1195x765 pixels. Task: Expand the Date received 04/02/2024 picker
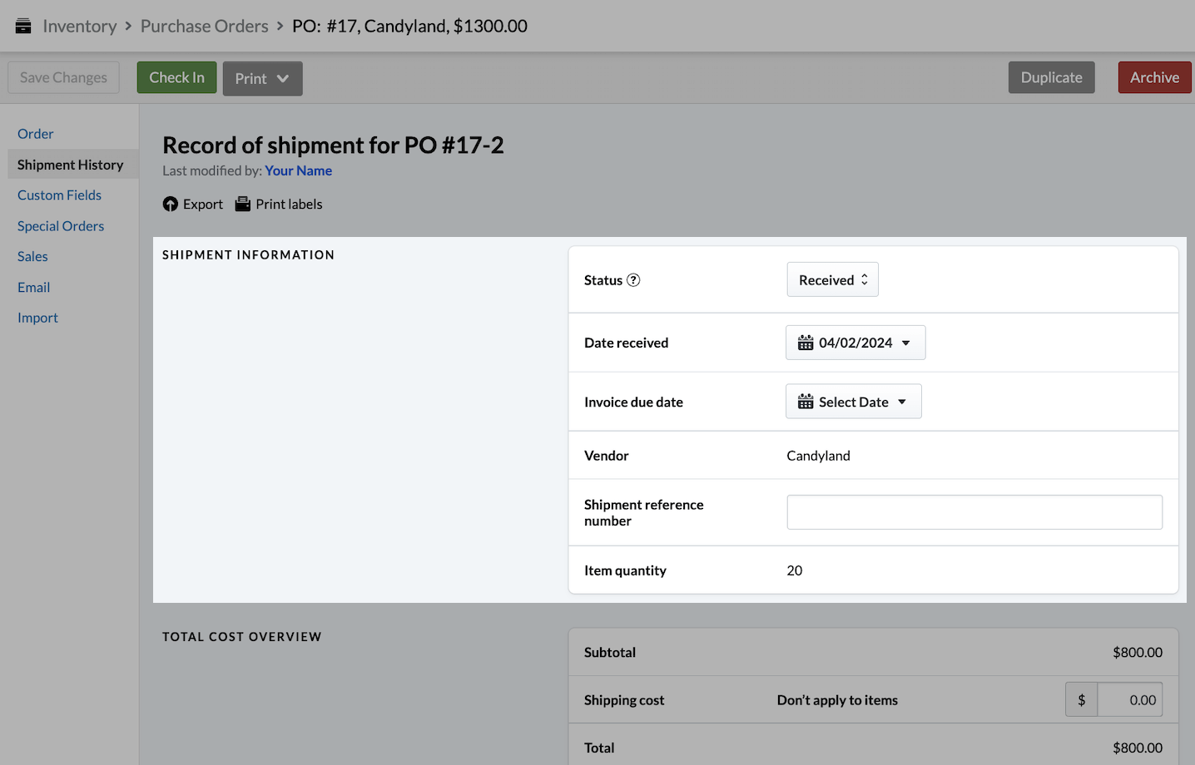(x=855, y=343)
